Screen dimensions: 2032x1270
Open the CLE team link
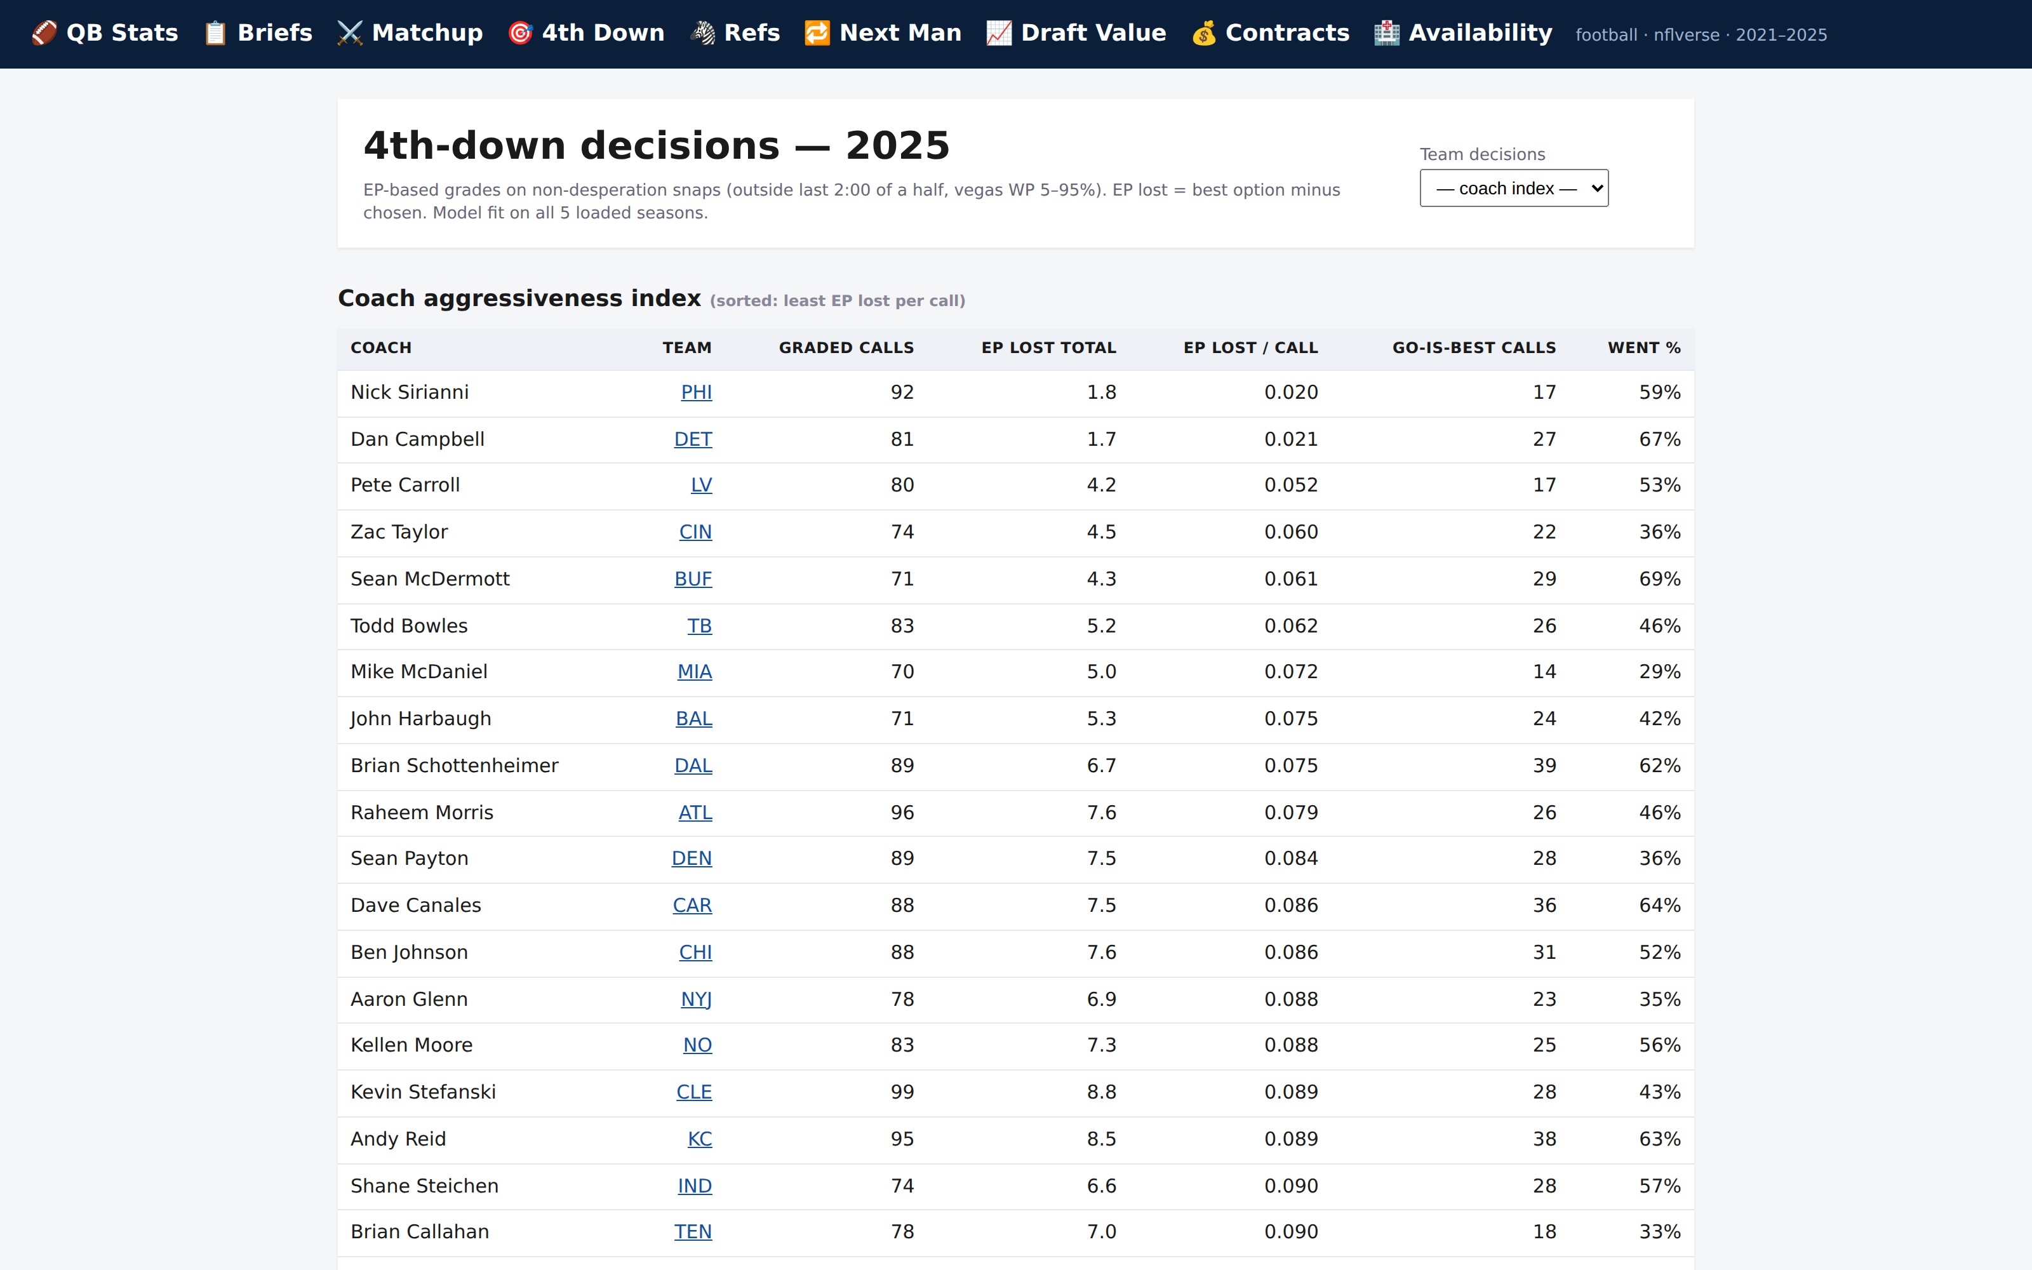pyautogui.click(x=693, y=1092)
